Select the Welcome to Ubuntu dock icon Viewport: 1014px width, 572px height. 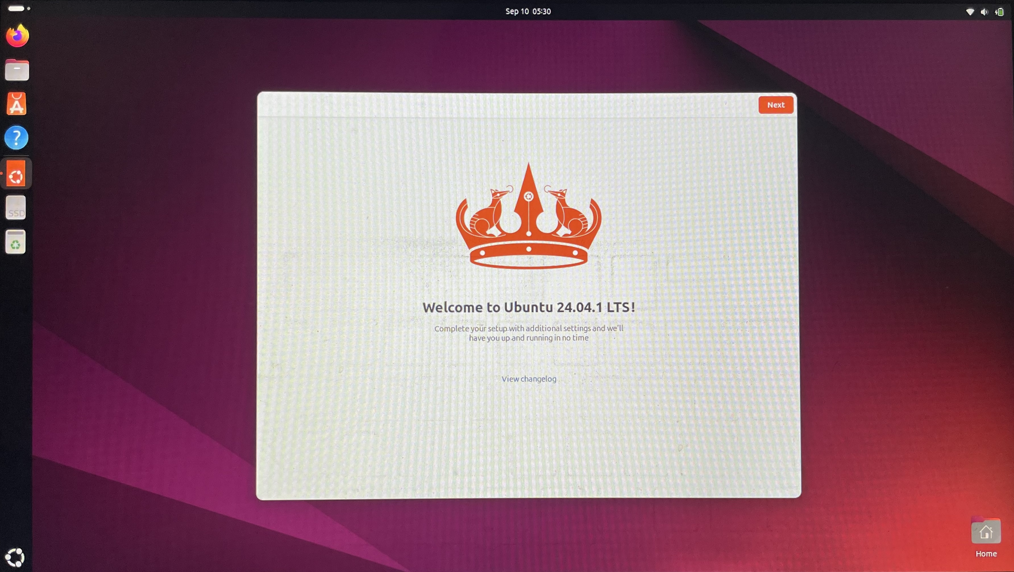coord(16,174)
